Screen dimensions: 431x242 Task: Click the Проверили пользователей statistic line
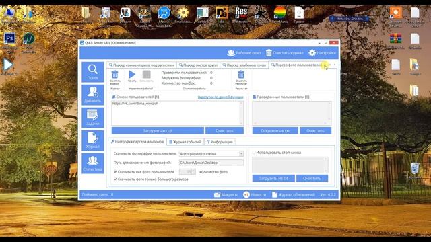pos(187,73)
